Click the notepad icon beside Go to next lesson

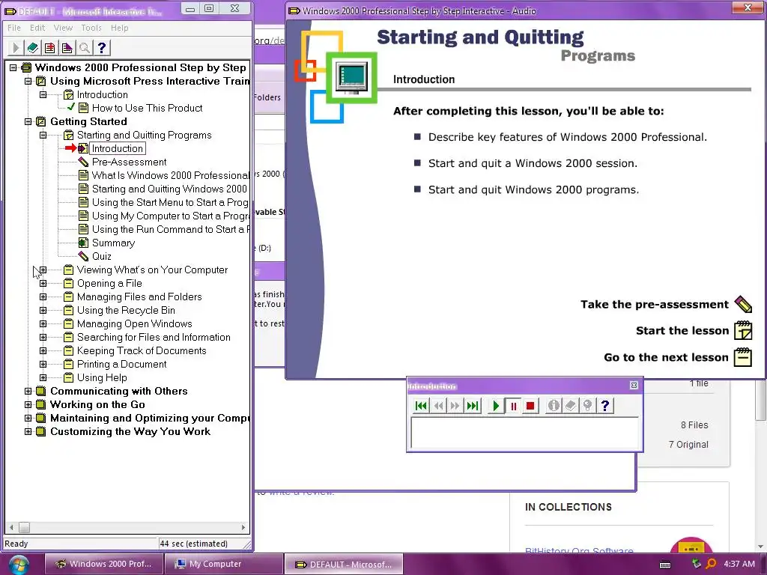[743, 357]
